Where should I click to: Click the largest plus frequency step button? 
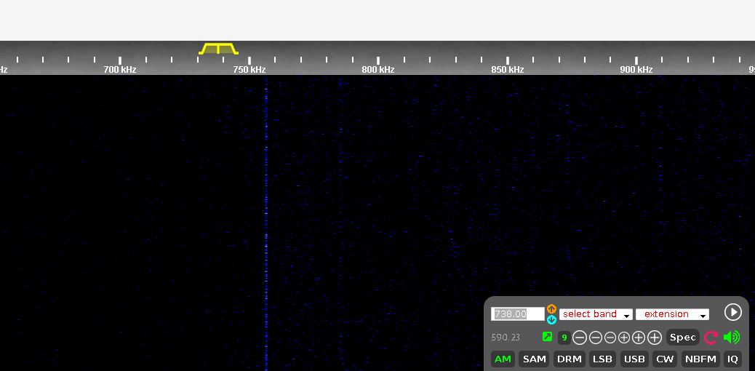(655, 338)
